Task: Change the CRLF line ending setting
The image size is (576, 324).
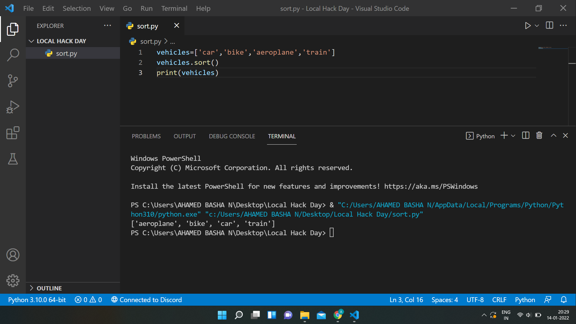Action: tap(499, 300)
